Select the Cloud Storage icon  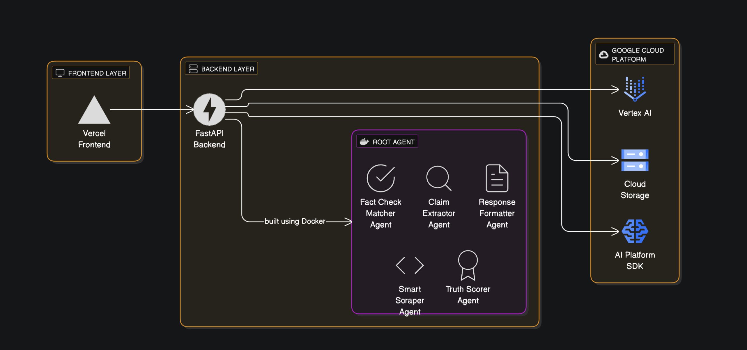[x=635, y=160]
